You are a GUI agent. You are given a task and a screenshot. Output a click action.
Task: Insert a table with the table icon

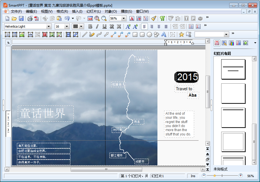click(15, 35)
